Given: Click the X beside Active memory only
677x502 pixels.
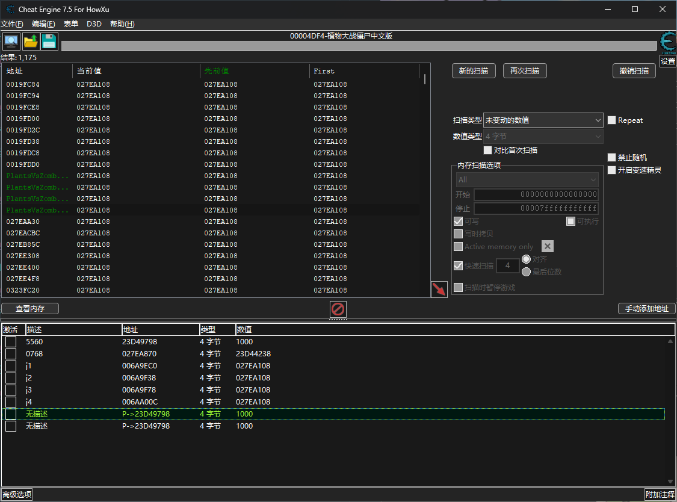Looking at the screenshot, I should coord(547,246).
